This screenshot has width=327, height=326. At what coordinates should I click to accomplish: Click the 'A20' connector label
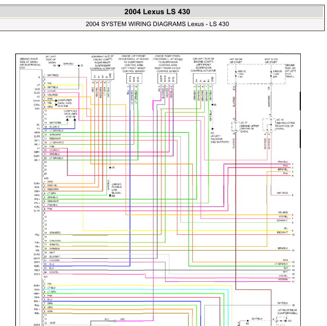coord(46,178)
